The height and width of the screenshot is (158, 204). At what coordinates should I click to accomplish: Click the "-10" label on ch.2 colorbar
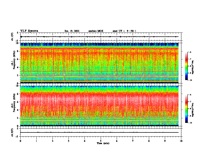[190, 123]
